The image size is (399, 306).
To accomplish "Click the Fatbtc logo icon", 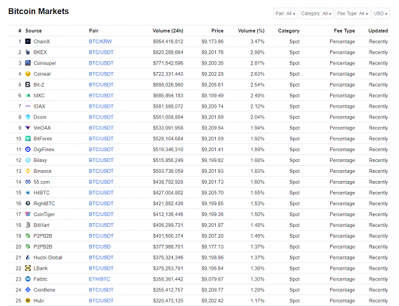I will point(27,279).
